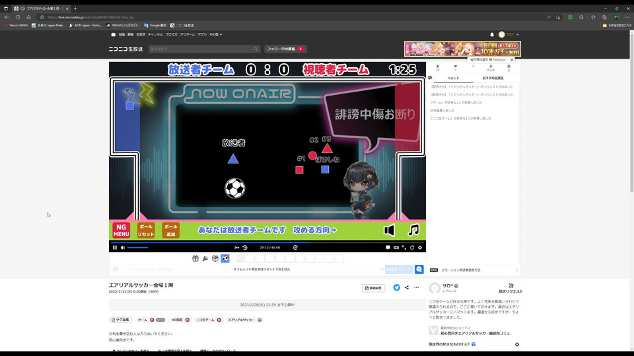This screenshot has height=356, width=634.
Task: Open the チャンネル top navigation item
Action: click(x=155, y=35)
